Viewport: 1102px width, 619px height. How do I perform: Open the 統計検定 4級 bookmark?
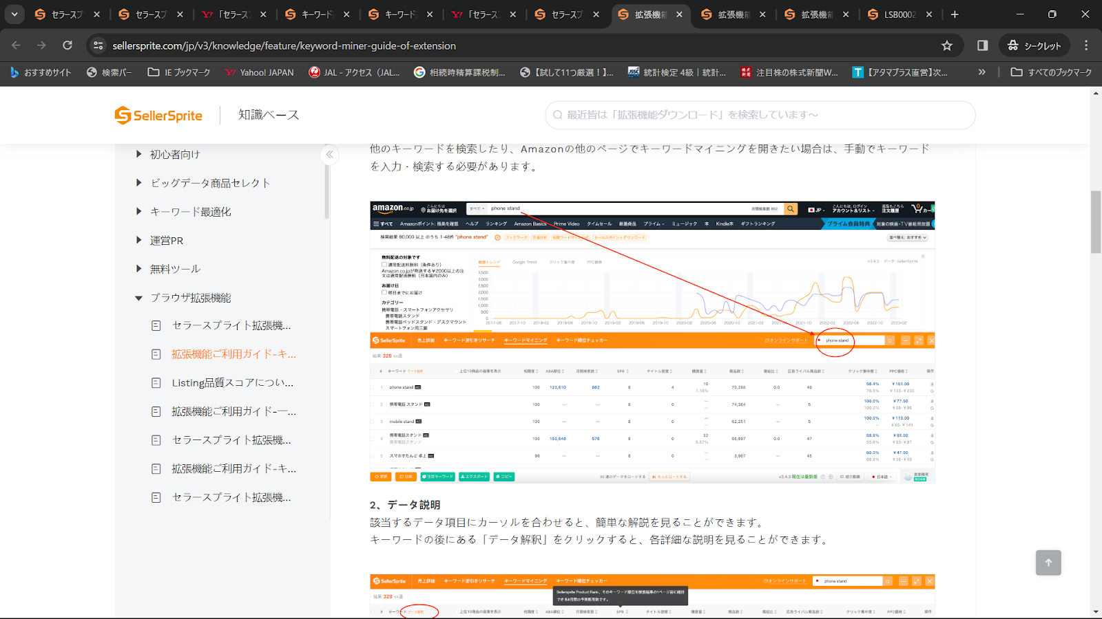coord(676,72)
